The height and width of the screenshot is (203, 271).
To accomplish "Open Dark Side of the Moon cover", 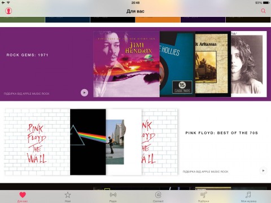I will [x=88, y=142].
